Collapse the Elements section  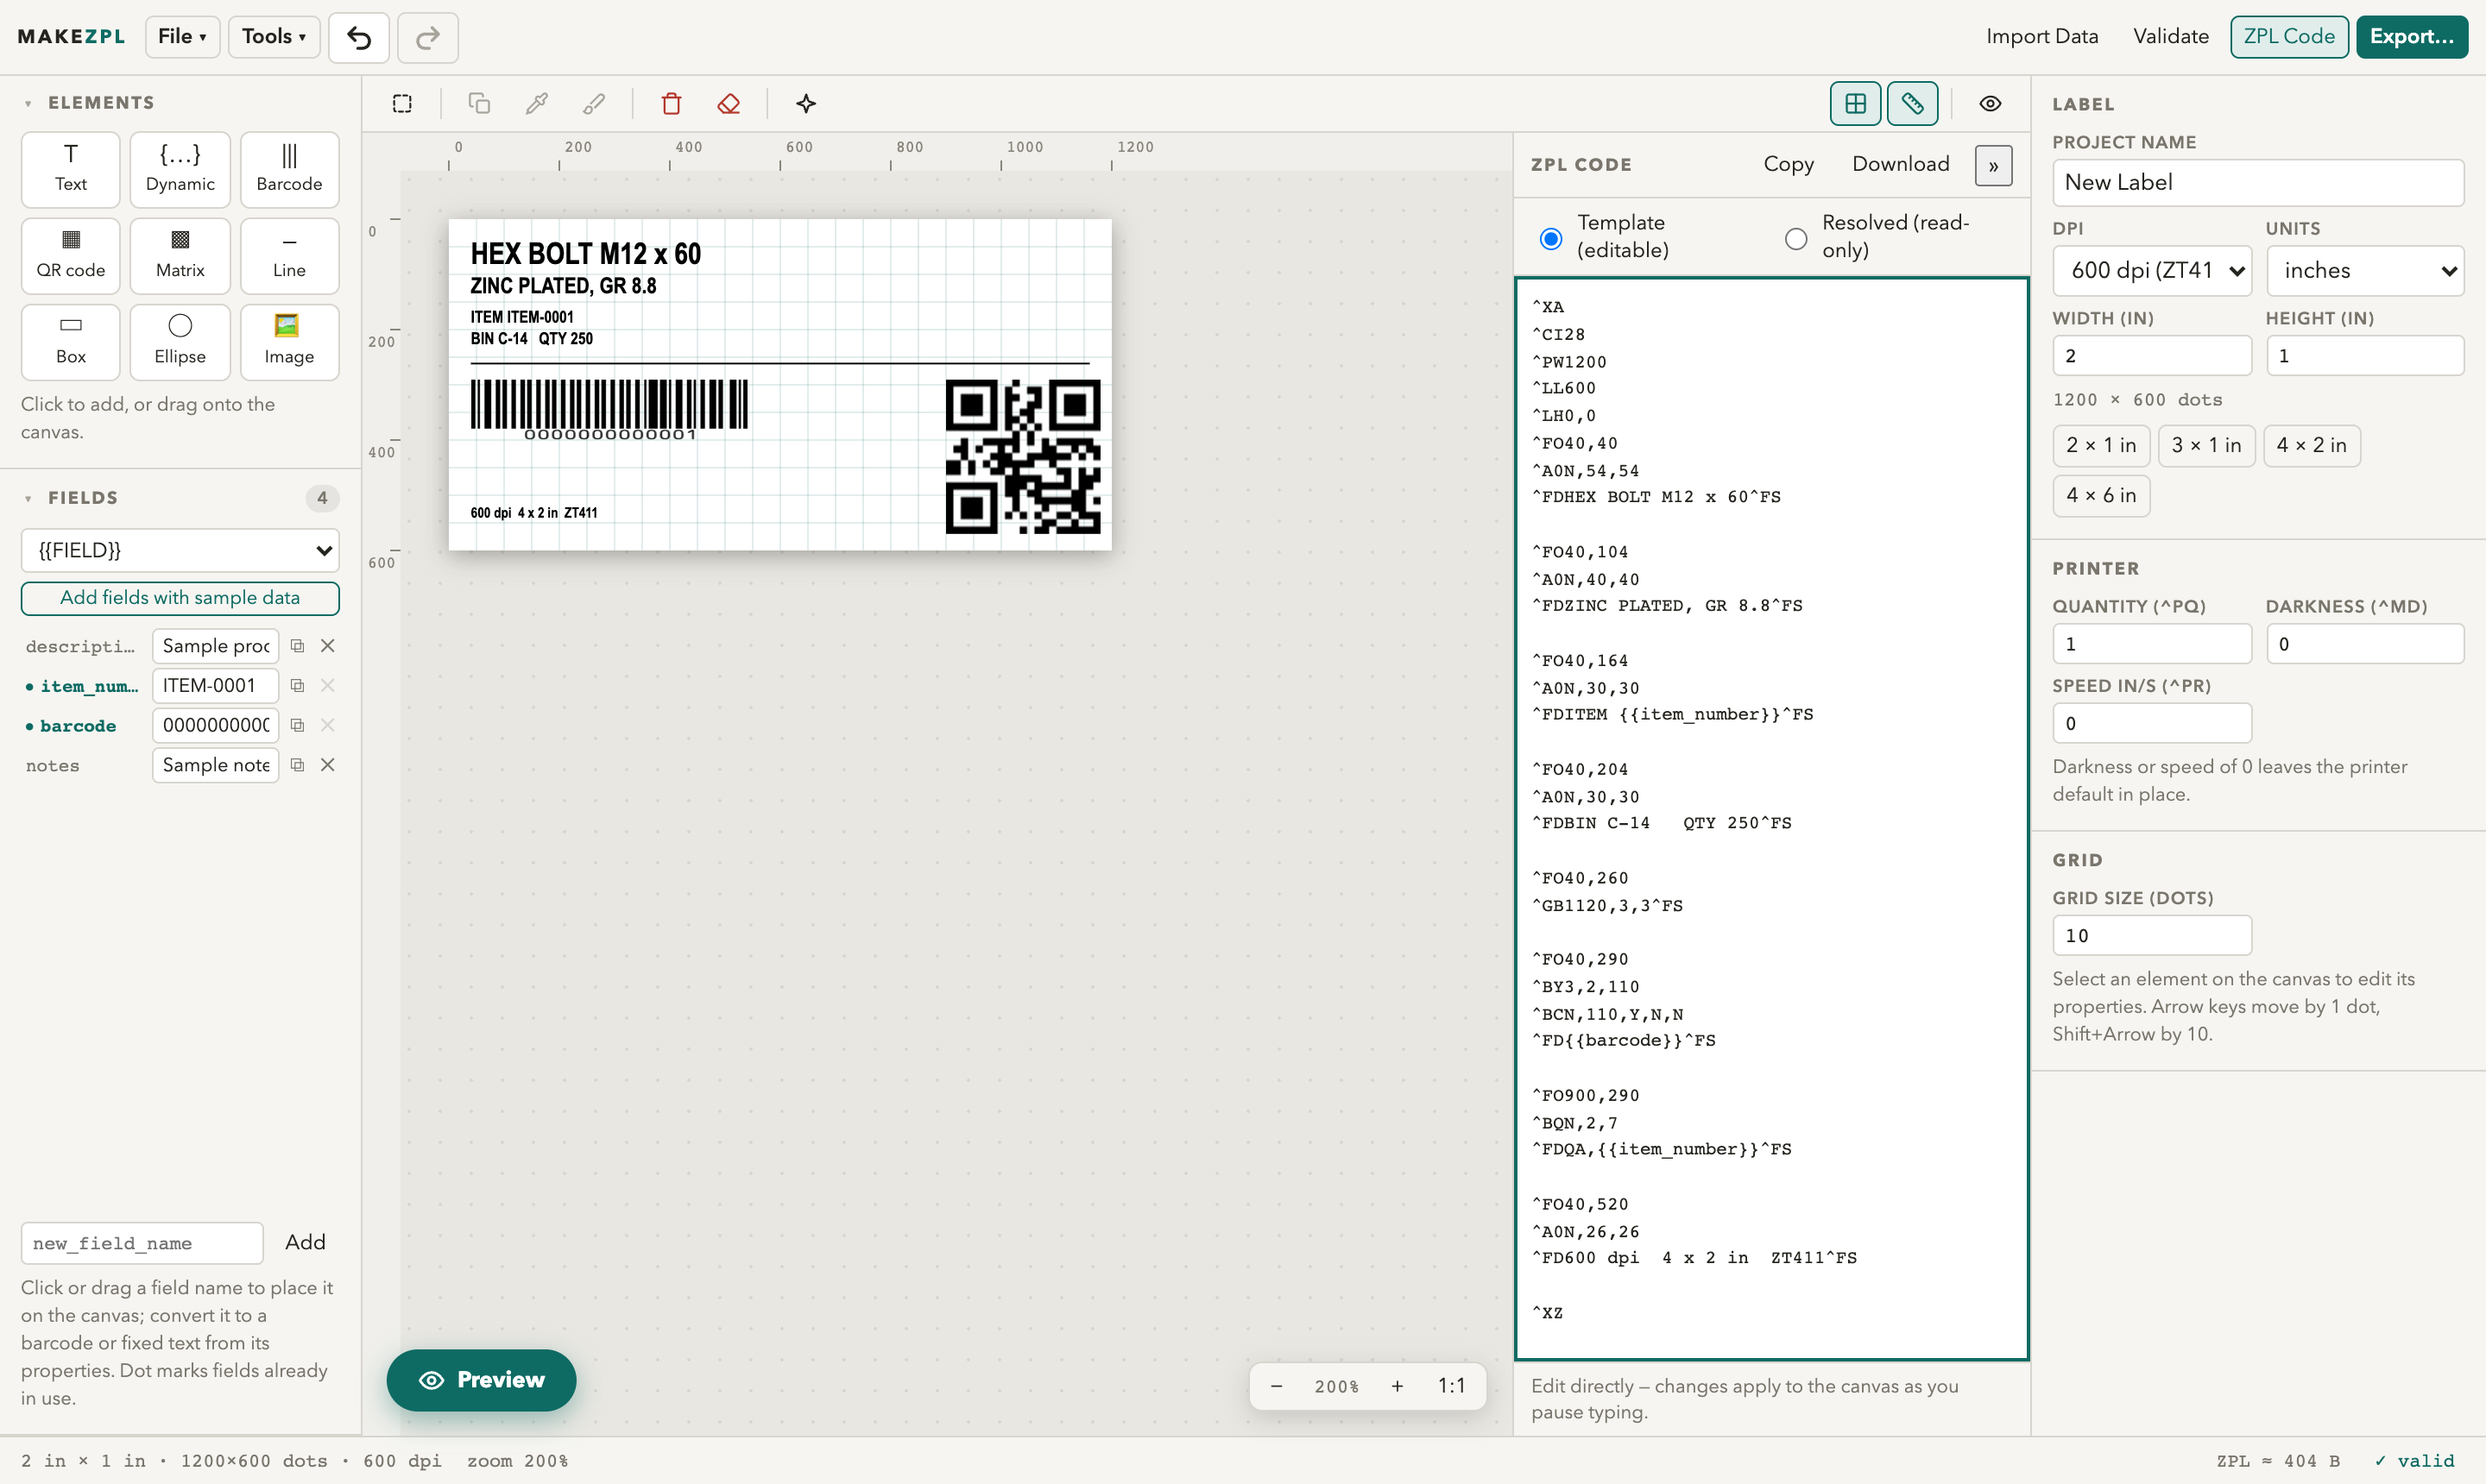click(28, 104)
